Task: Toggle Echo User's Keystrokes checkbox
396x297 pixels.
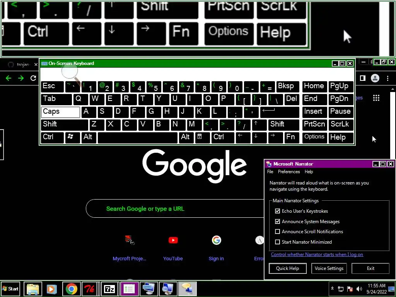Action: click(x=278, y=211)
